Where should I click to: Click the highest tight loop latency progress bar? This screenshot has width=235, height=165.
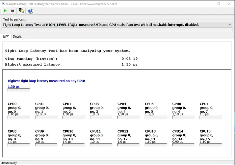tap(19, 89)
